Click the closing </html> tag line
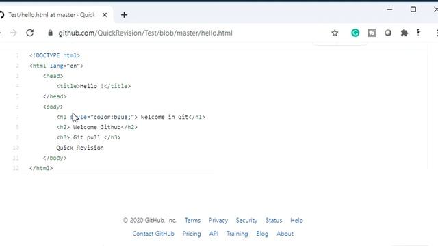This screenshot has width=438, height=246. tap(41, 168)
